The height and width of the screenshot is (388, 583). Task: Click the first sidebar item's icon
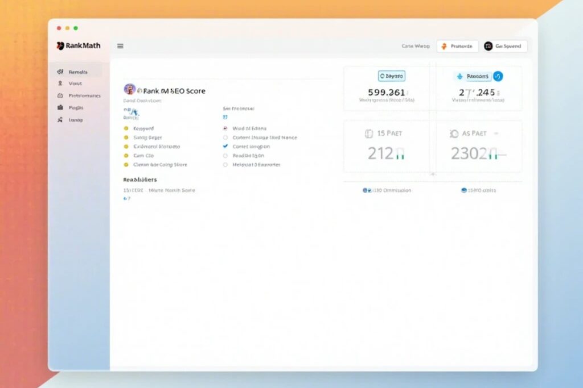60,72
